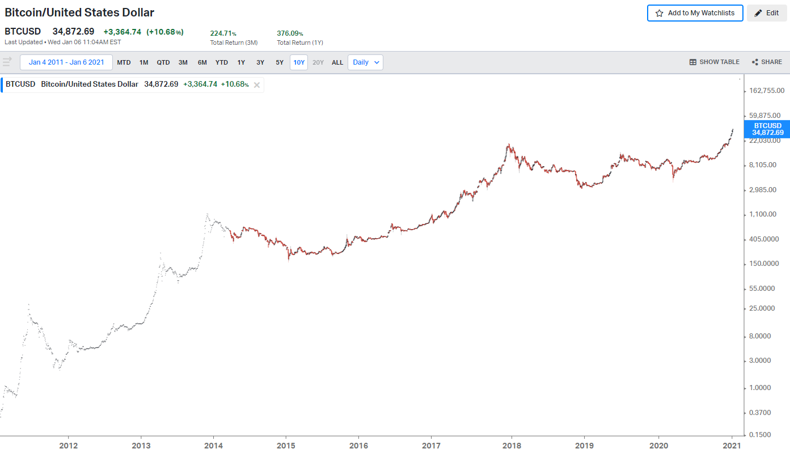The image size is (790, 453).
Task: Click the 224.71% Total Return (3M) value
Action: pyautogui.click(x=223, y=33)
